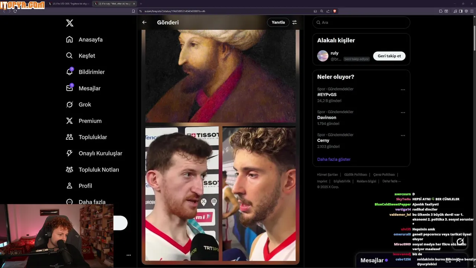Bookmark this page from the address bar
Viewport: 476px width, 268px height.
(134, 11)
